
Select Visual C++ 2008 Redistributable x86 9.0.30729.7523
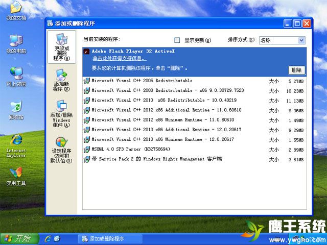pyautogui.click(x=194, y=91)
